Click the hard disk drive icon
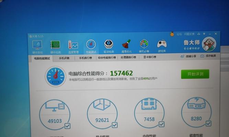229x137 pixels. tap(196, 103)
